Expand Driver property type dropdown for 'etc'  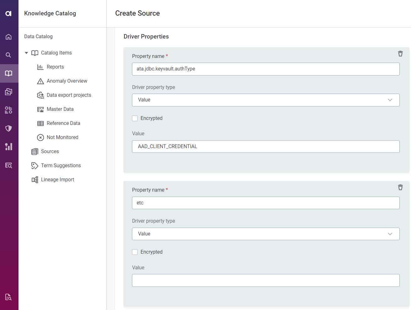point(266,234)
